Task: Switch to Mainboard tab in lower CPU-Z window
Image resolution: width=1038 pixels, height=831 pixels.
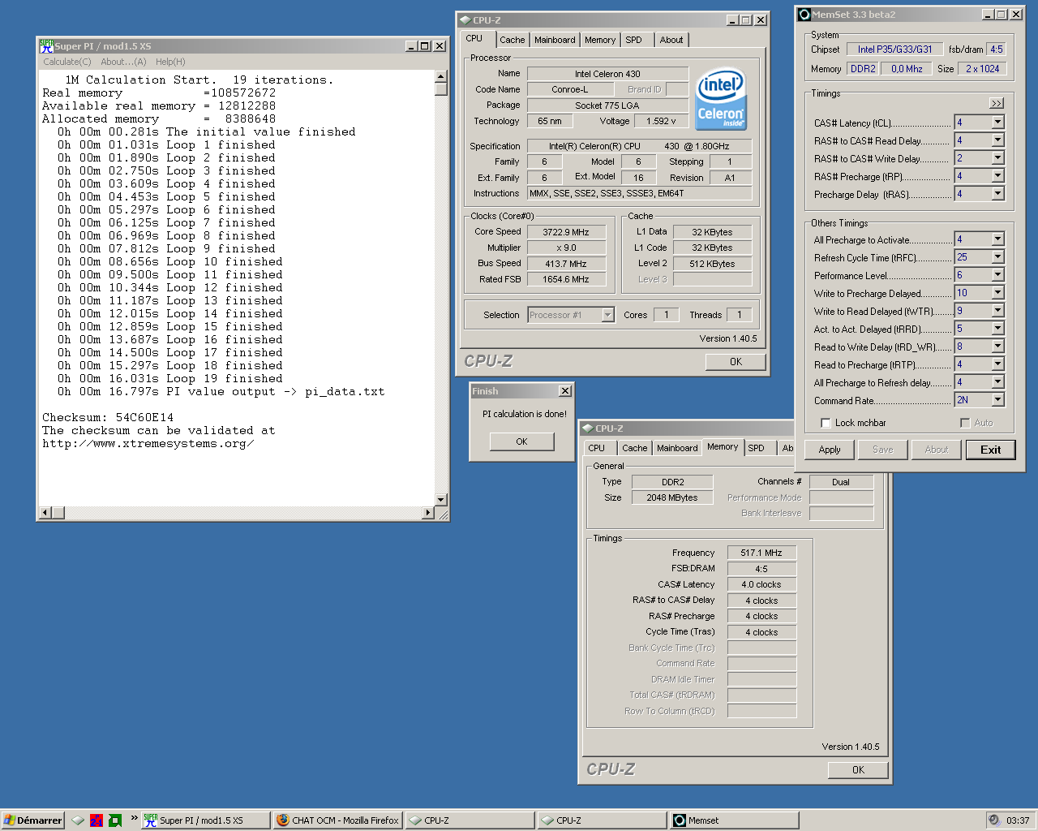Action: click(x=677, y=448)
